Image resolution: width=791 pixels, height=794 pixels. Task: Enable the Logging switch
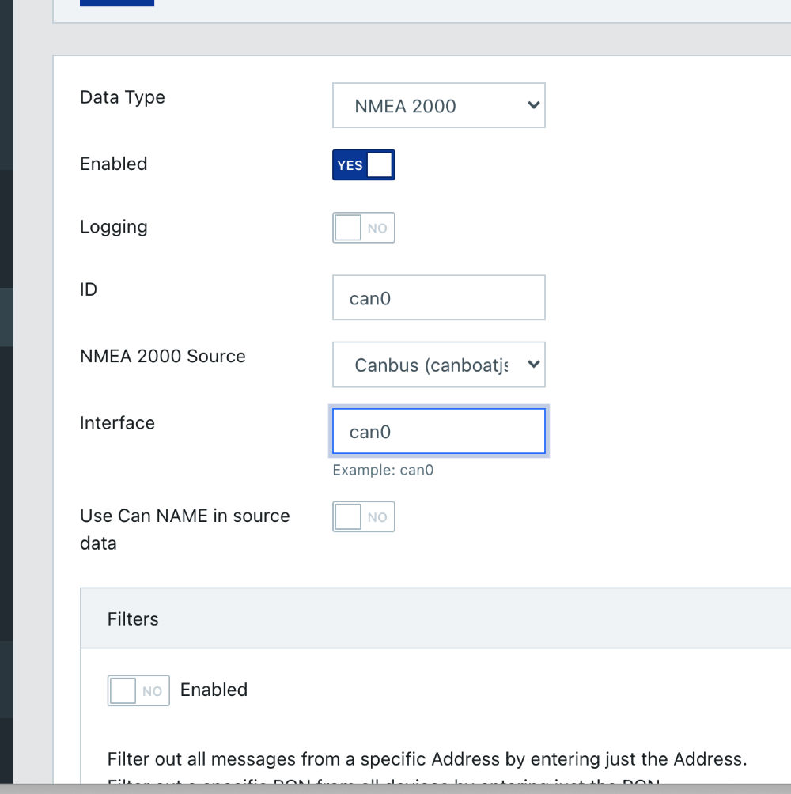point(363,228)
